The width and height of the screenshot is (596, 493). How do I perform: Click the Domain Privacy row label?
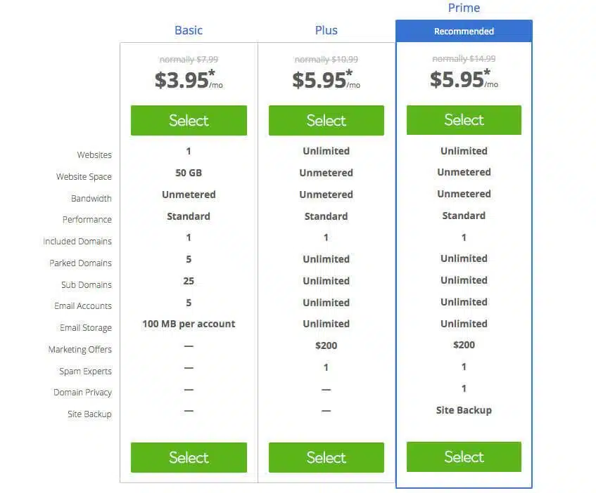[82, 392]
